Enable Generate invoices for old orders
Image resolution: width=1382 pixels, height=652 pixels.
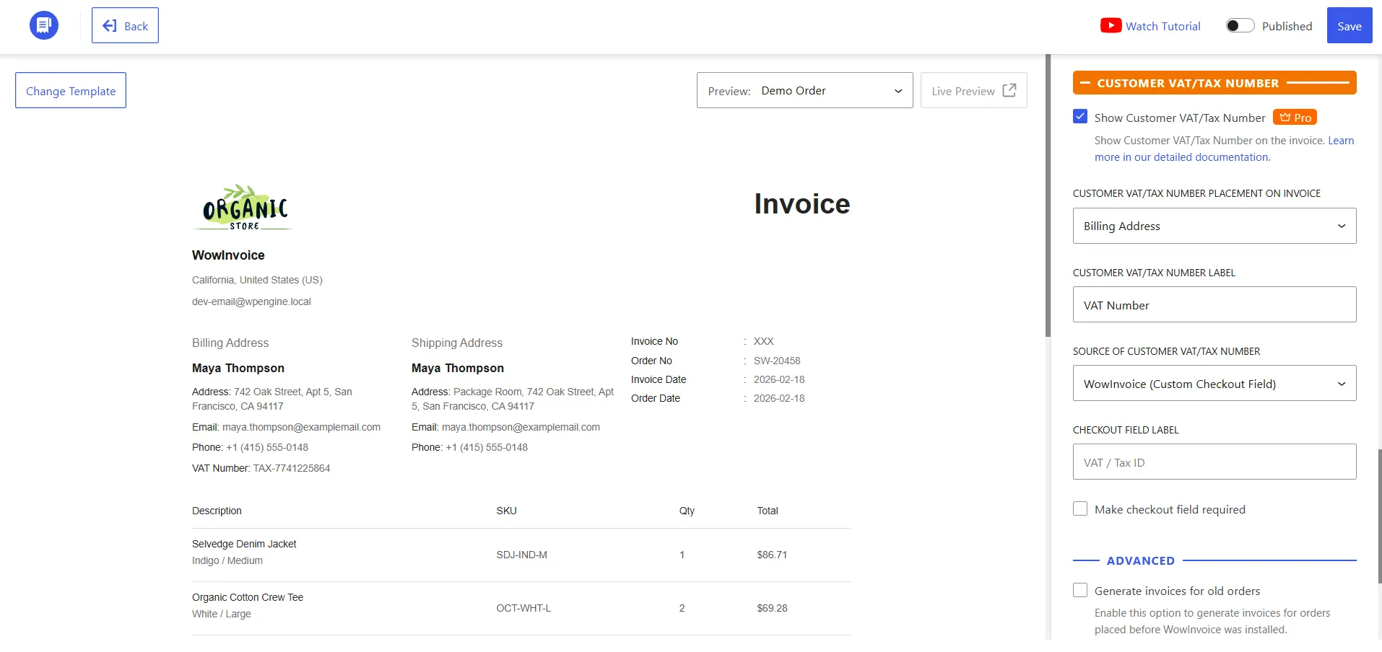coord(1080,590)
